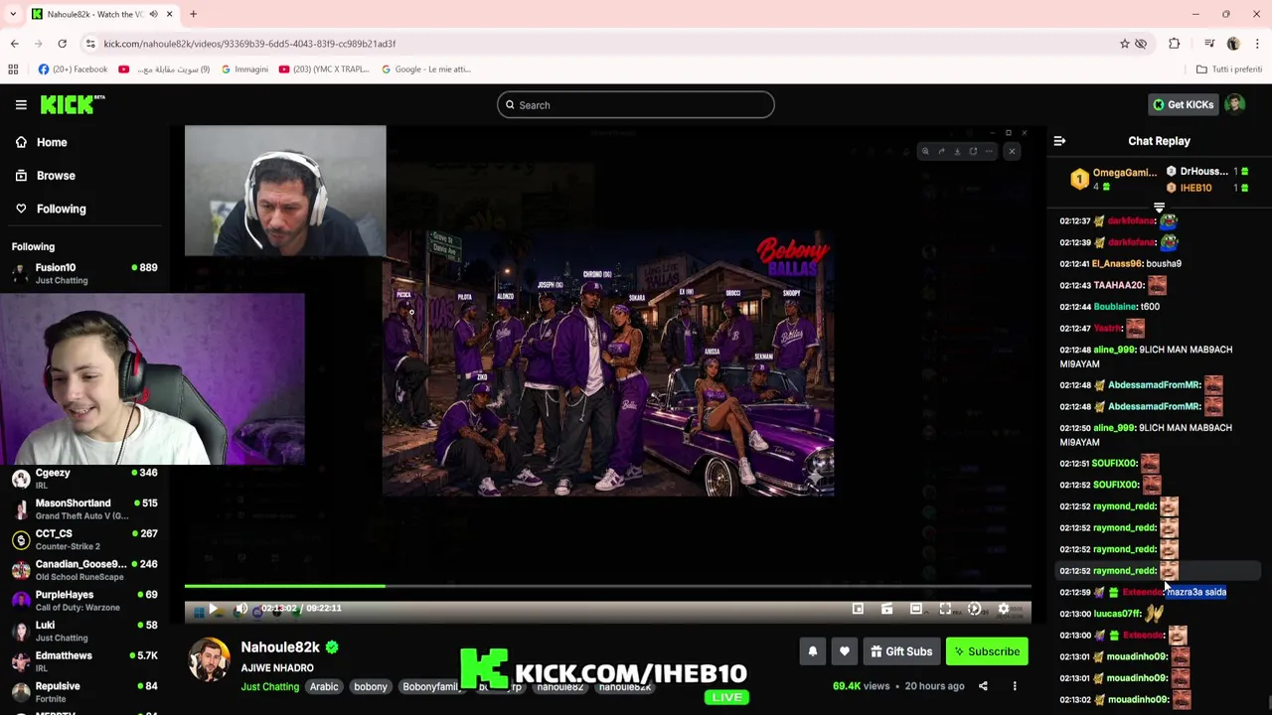Open the Chrome apps grid icon
The width and height of the screenshot is (1272, 715).
(13, 70)
